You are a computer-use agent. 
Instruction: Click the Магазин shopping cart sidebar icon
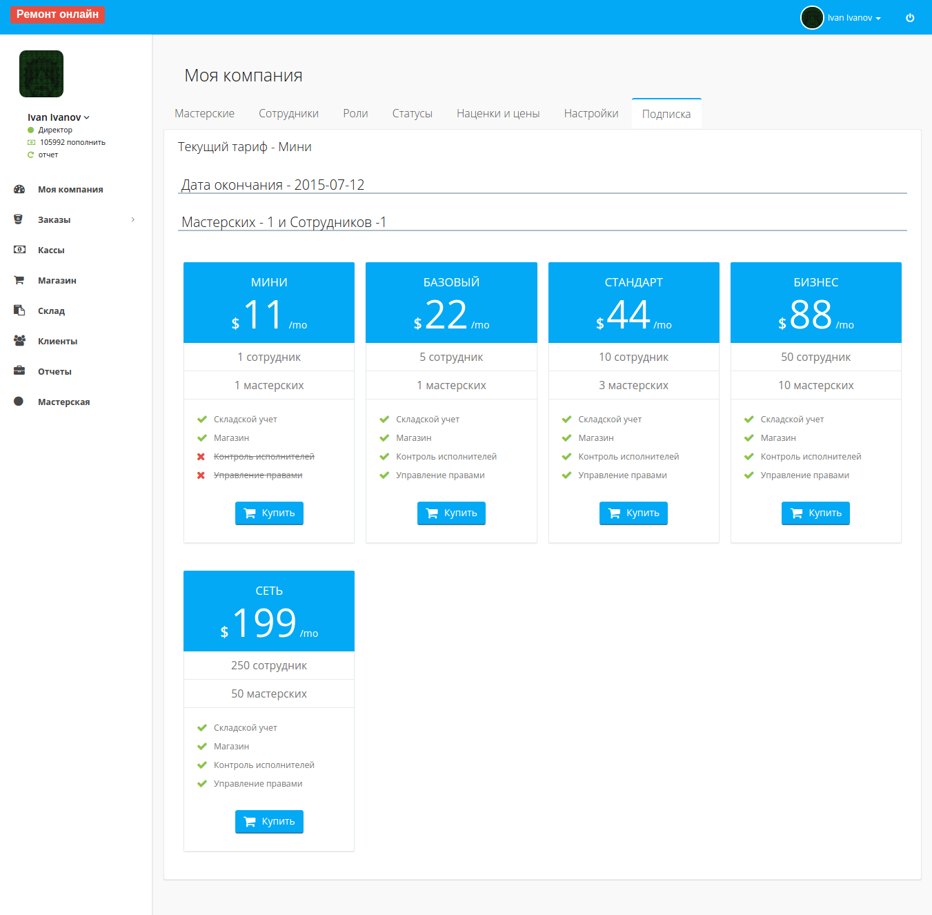(19, 280)
